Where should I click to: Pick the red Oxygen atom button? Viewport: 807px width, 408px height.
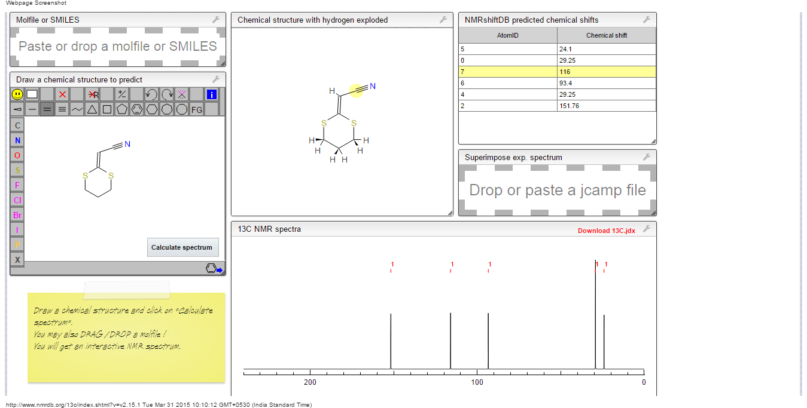tap(17, 155)
